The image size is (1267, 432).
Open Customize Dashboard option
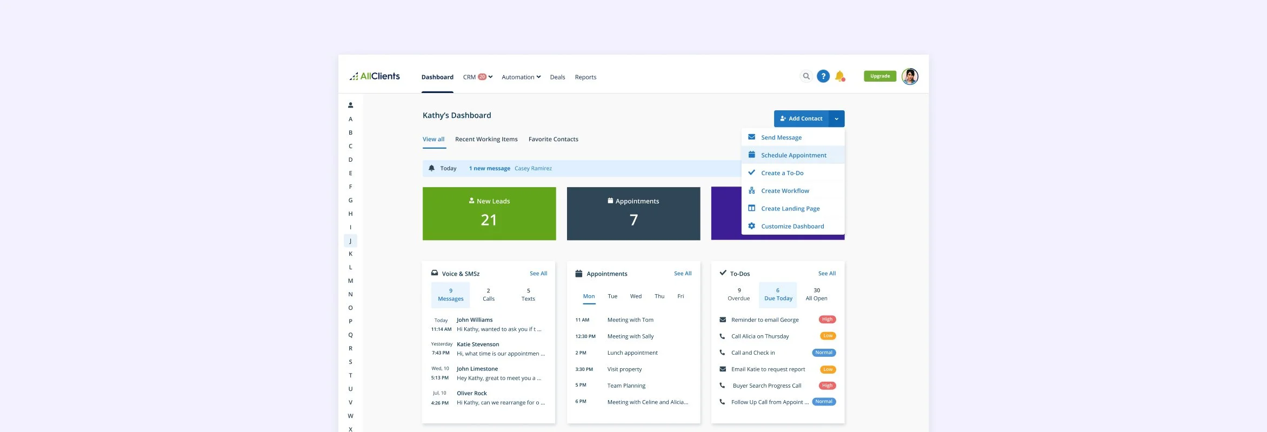pyautogui.click(x=793, y=227)
